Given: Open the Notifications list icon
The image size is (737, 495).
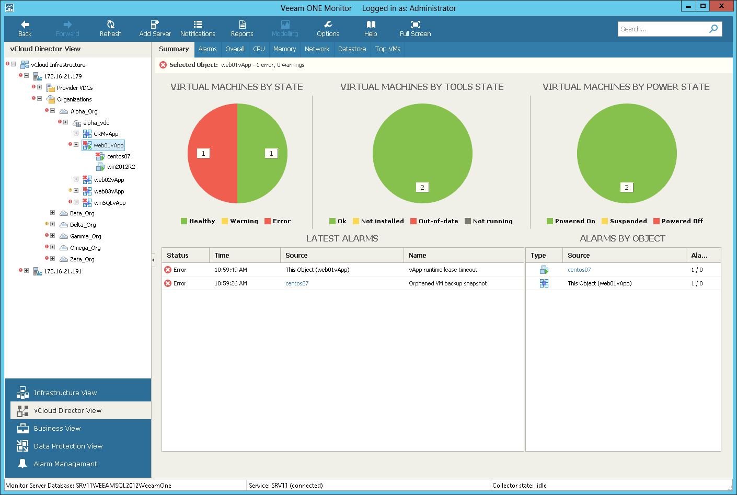Looking at the screenshot, I should [x=198, y=25].
